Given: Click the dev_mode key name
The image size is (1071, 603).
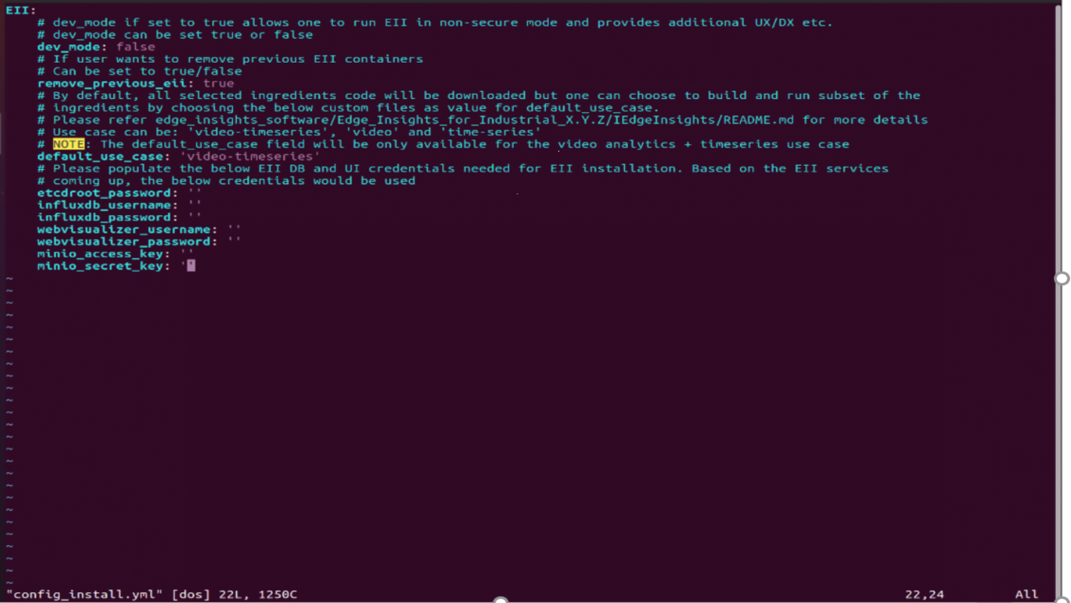Looking at the screenshot, I should coord(68,47).
